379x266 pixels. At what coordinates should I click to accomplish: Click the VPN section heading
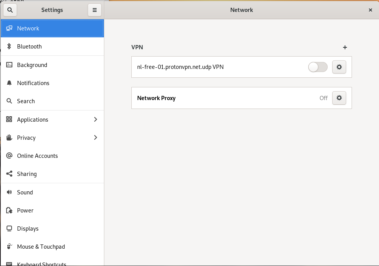137,47
